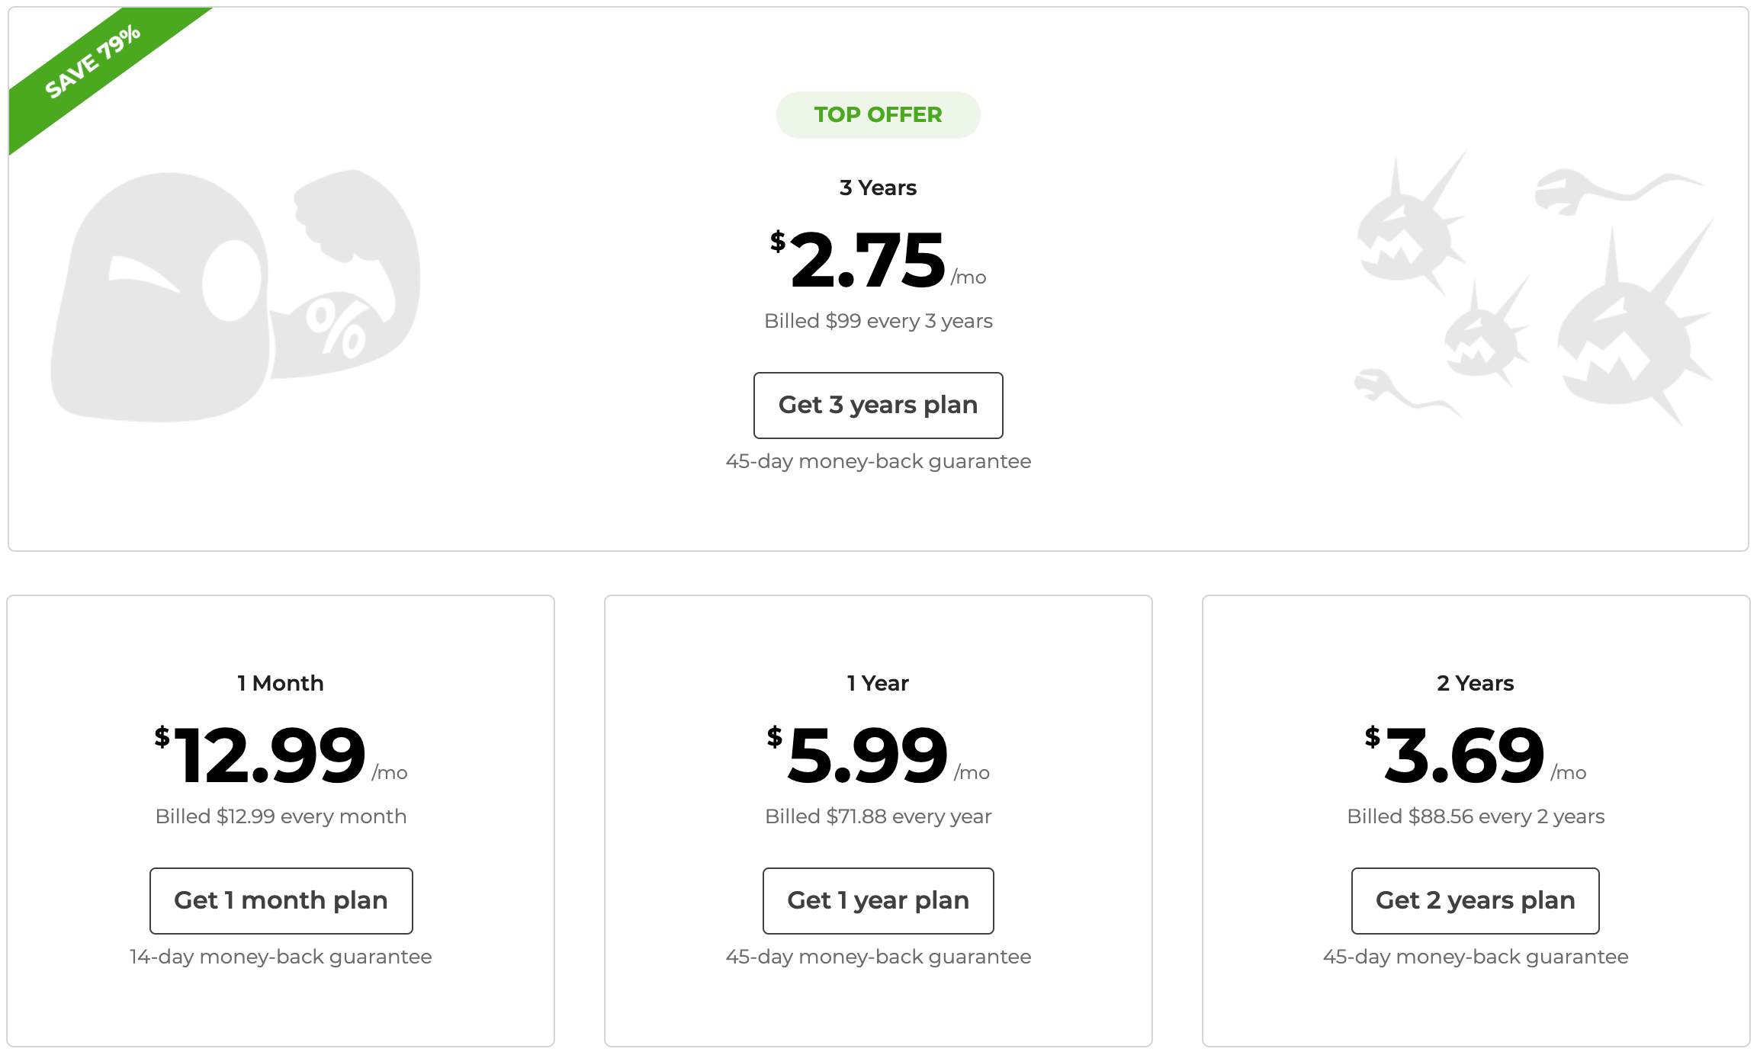This screenshot has height=1055, width=1757.
Task: Choose the Get 1 year plan button
Action: [x=878, y=901]
